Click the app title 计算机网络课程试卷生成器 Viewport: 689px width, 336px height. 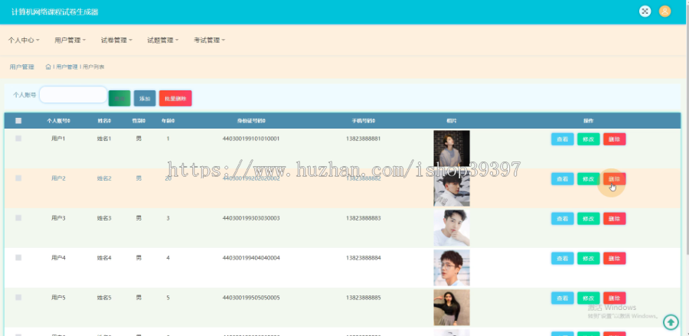pyautogui.click(x=55, y=11)
